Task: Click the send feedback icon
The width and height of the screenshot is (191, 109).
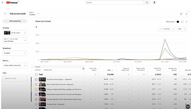Action: (x=181, y=14)
